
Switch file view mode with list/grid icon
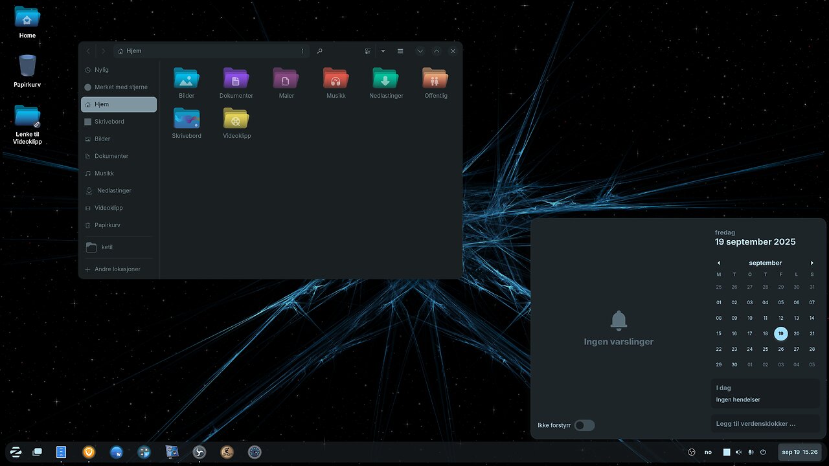368,51
